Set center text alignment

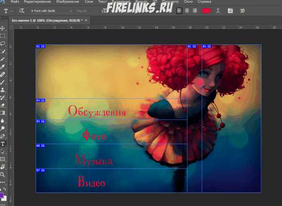click(x=187, y=11)
